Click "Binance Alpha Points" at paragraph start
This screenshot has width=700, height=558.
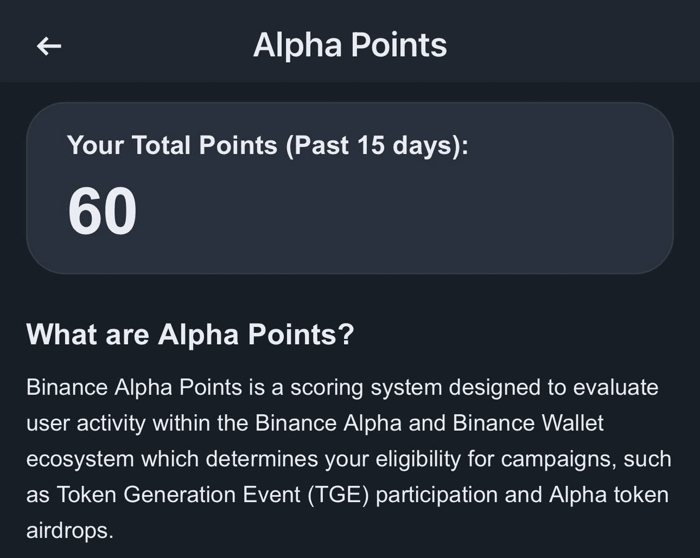[134, 387]
